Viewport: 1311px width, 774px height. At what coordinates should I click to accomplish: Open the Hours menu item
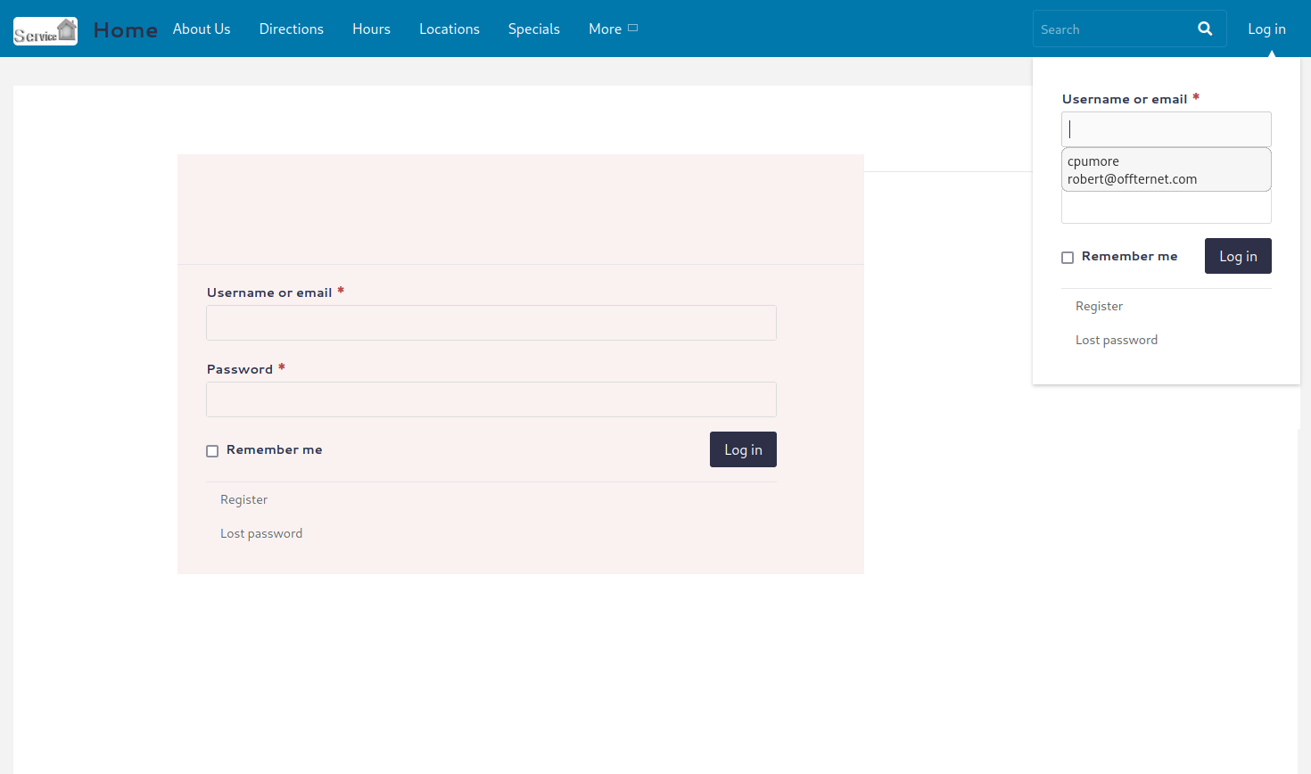tap(371, 29)
